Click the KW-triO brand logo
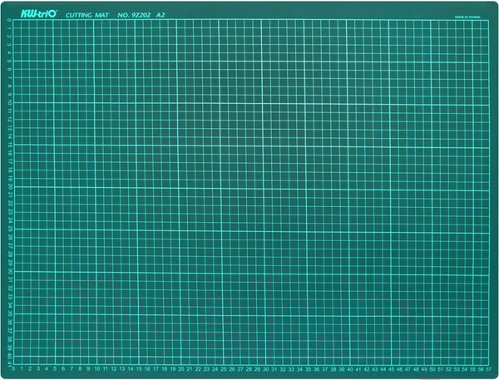Viewport: 499px width, 380px height. pos(38,14)
